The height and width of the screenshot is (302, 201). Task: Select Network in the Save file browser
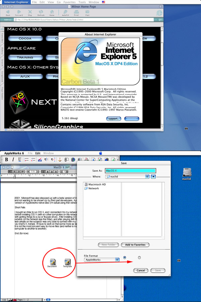92,188
